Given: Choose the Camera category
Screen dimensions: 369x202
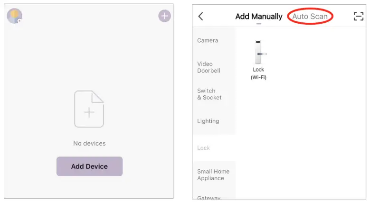Looking at the screenshot, I should pos(208,41).
